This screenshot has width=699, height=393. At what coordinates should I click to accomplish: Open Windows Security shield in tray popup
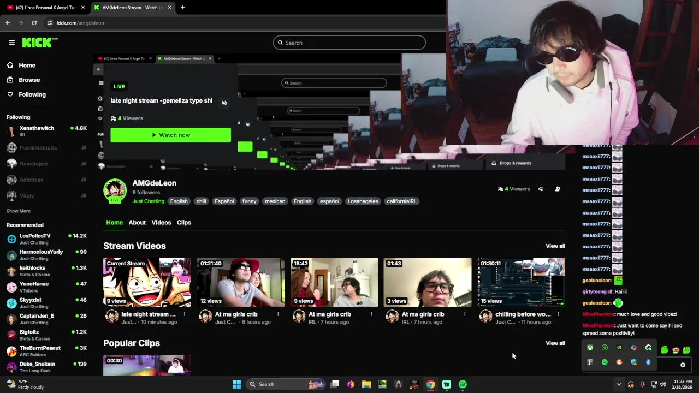(633, 362)
